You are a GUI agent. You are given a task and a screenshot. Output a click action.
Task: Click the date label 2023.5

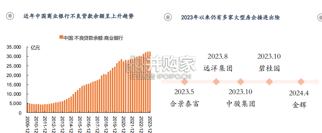click(x=184, y=92)
